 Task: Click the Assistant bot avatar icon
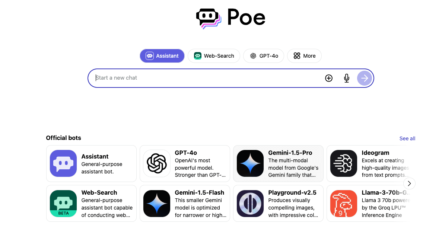coord(63,163)
